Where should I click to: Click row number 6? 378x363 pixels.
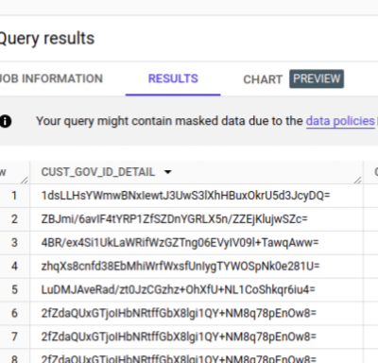(x=14, y=313)
